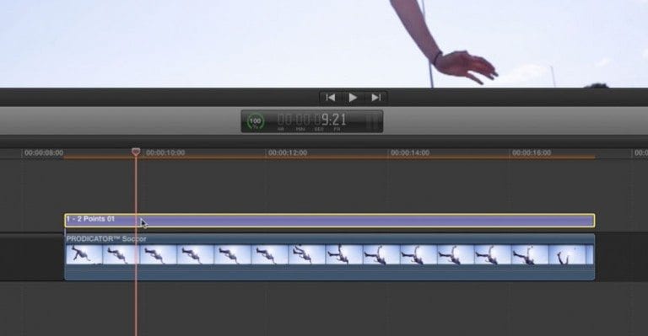The height and width of the screenshot is (336, 648).
Task: Click the Play button under the viewer
Action: pyautogui.click(x=353, y=98)
